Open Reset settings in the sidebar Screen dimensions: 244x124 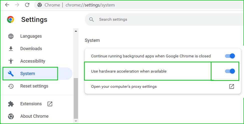click(x=34, y=86)
